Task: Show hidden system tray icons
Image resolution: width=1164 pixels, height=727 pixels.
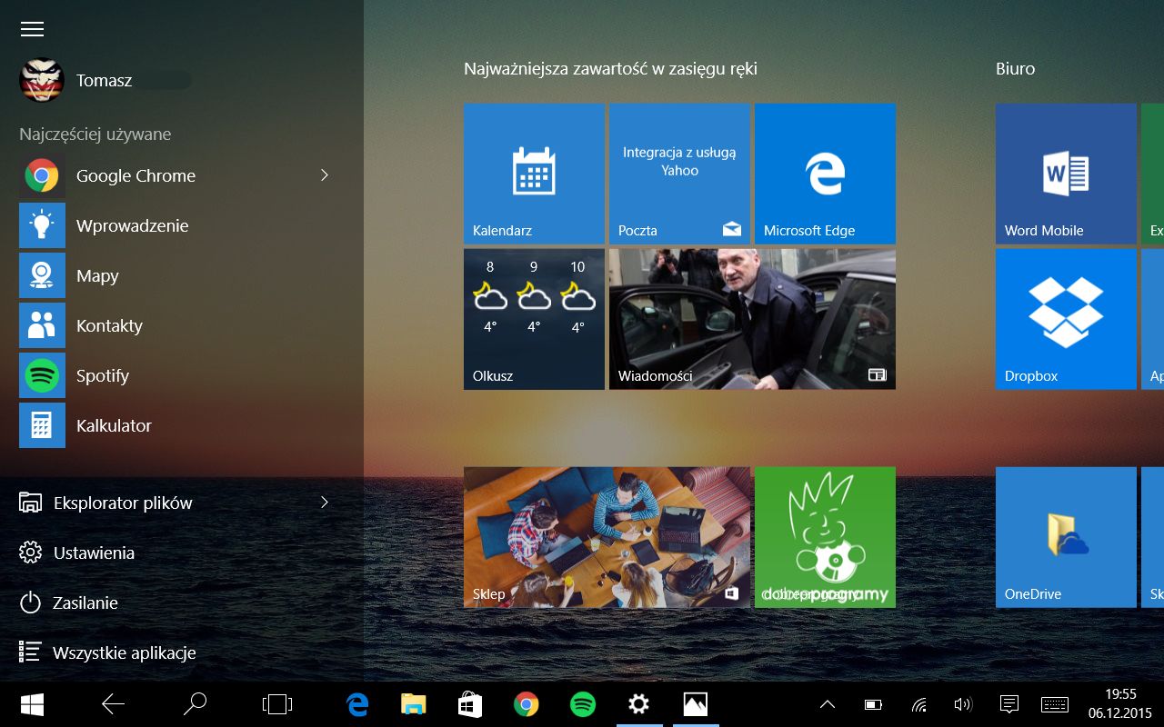Action: pos(828,704)
